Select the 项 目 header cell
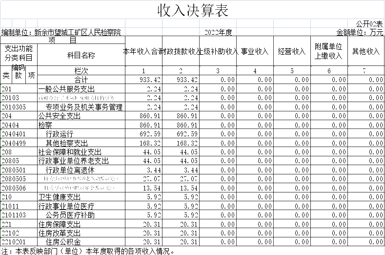This screenshot has width=385, height=255. pyautogui.click(x=62, y=40)
